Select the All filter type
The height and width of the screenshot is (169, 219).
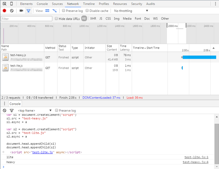(x=84, y=18)
